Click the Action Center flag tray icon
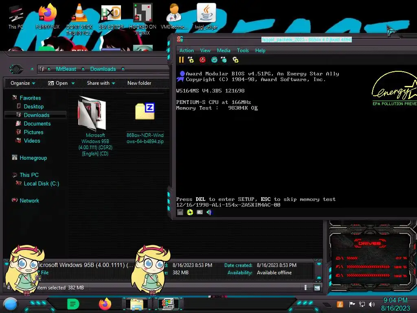The height and width of the screenshot is (313, 417). pos(352,304)
